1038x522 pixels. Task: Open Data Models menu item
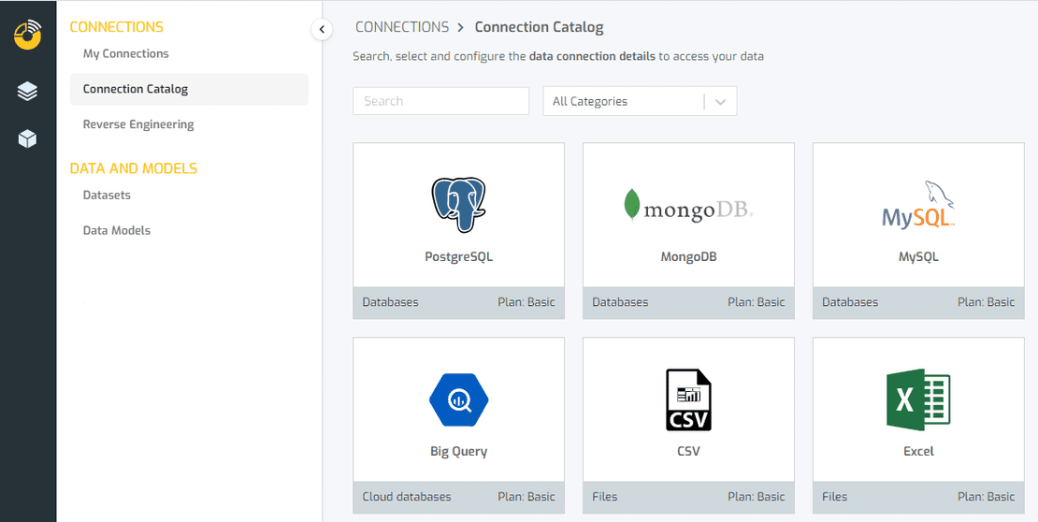coord(117,230)
